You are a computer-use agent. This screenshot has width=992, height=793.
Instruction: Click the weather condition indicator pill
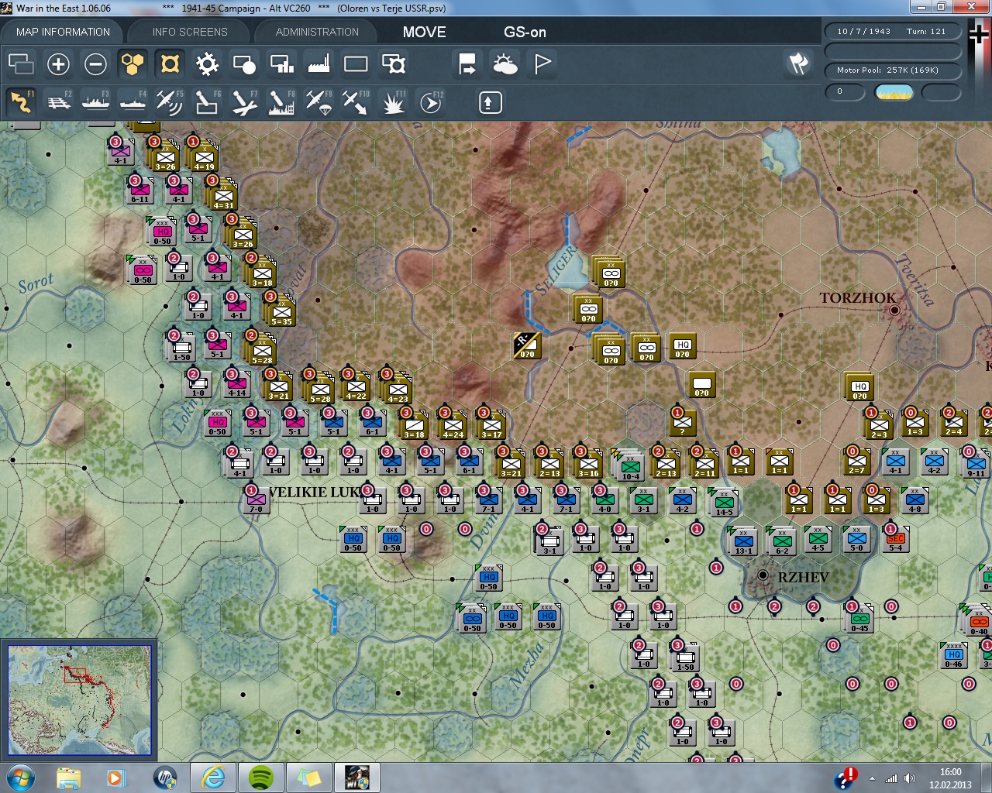[894, 93]
